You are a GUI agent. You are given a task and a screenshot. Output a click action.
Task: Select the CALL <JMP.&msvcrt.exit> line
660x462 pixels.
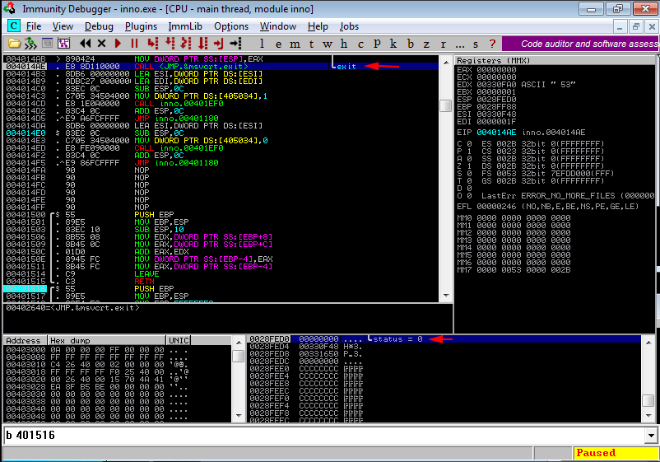[x=221, y=67]
